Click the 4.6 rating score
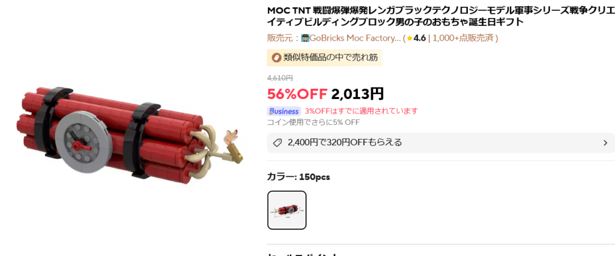Screen dimensions: 615x256 coord(419,38)
